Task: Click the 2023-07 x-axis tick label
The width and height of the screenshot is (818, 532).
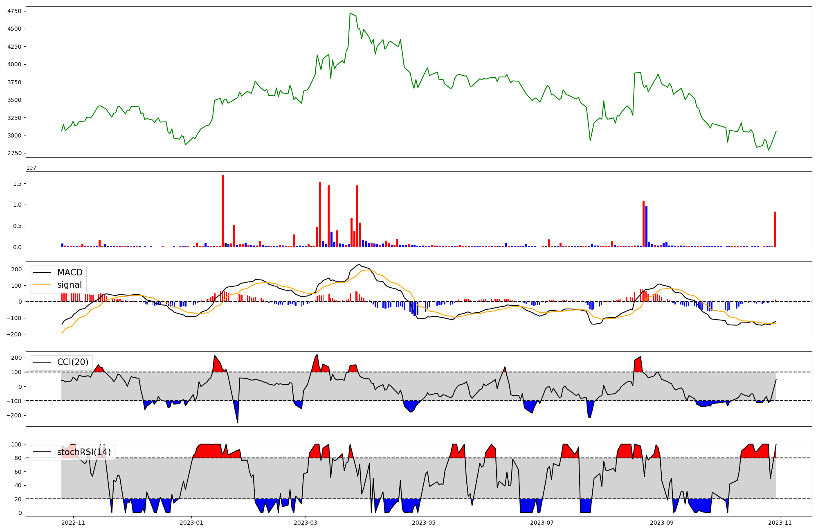Action: click(542, 523)
